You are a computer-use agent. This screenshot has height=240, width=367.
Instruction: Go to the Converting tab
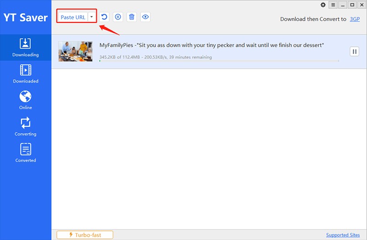[26, 127]
